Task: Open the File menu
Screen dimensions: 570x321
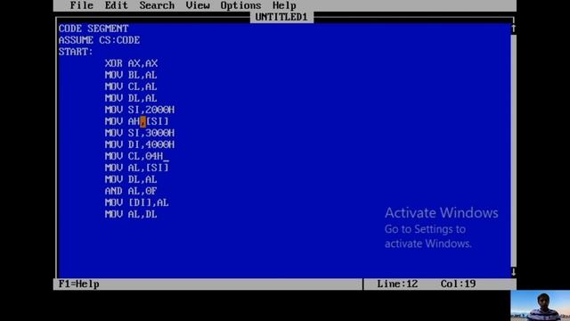Action: [82, 5]
